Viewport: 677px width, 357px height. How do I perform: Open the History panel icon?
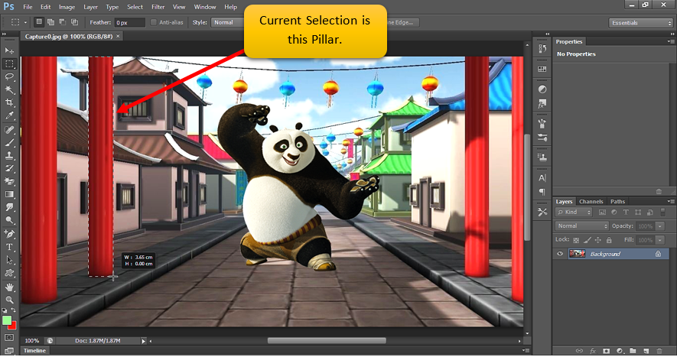[542, 49]
